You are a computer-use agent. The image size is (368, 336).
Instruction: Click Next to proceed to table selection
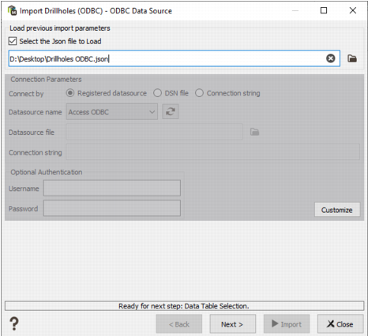(x=232, y=324)
